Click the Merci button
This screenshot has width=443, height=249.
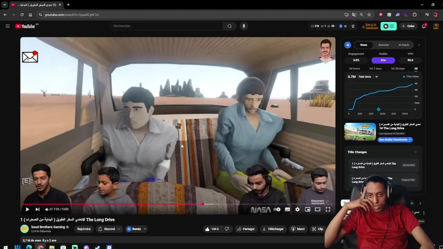[x=298, y=229]
